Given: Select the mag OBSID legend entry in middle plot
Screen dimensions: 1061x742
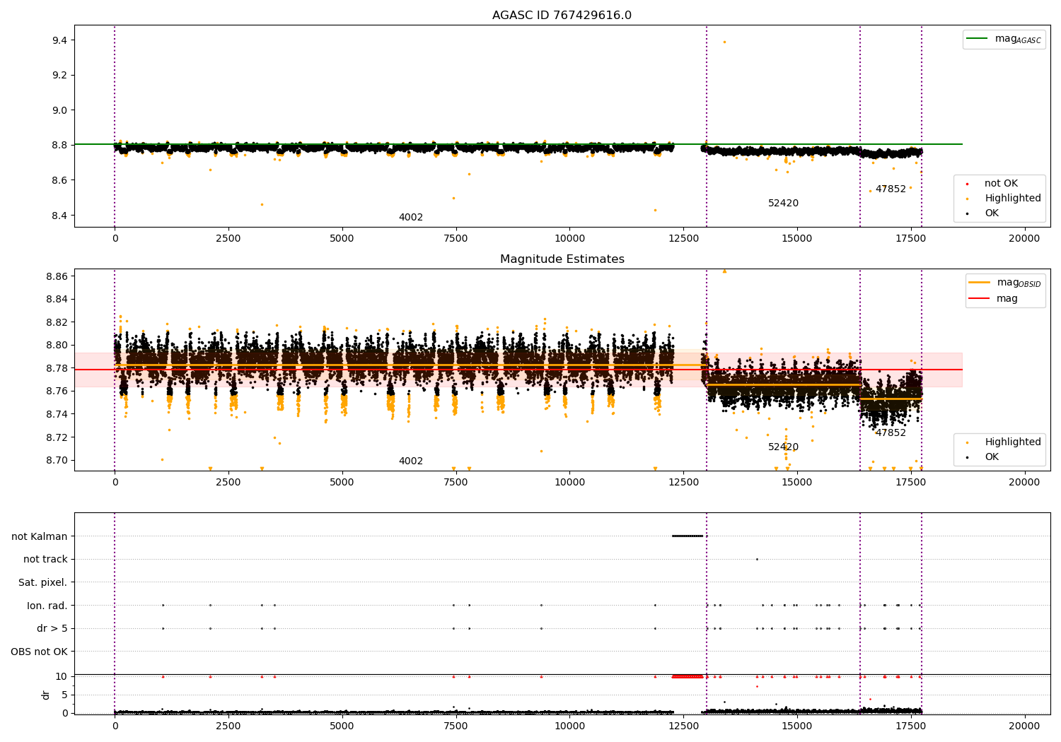Looking at the screenshot, I should [x=1004, y=283].
